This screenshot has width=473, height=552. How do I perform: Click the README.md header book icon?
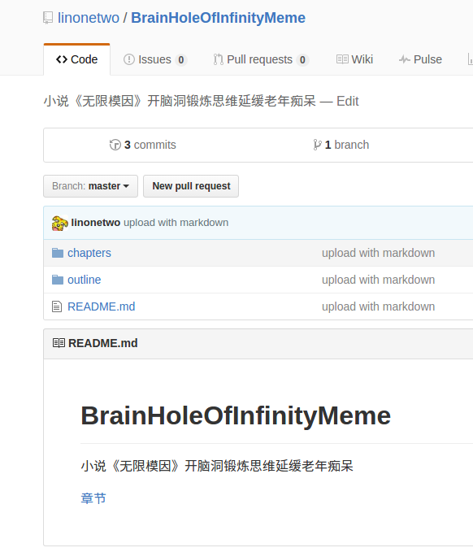click(59, 343)
